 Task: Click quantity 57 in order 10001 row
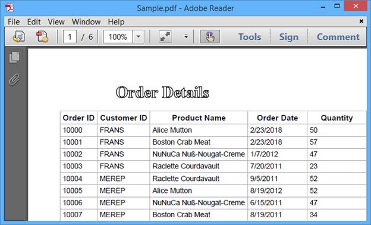(x=313, y=142)
